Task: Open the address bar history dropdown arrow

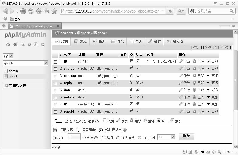Action: [x=163, y=11]
